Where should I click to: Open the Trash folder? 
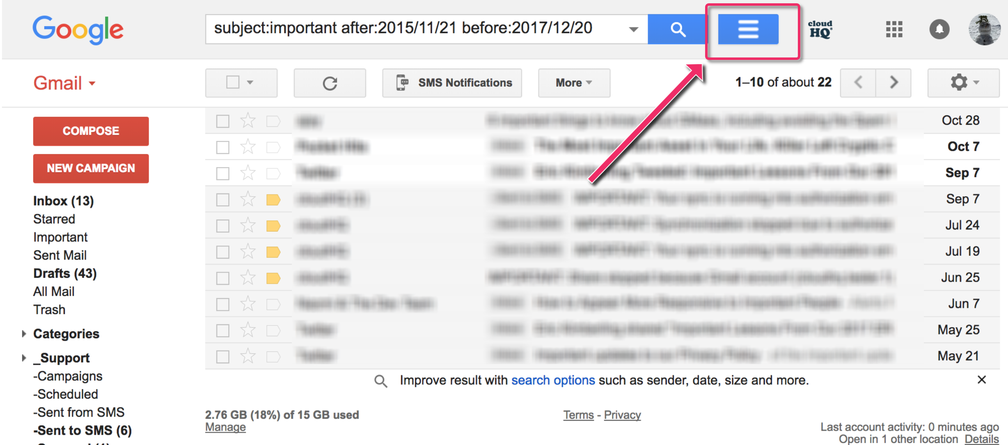click(49, 309)
